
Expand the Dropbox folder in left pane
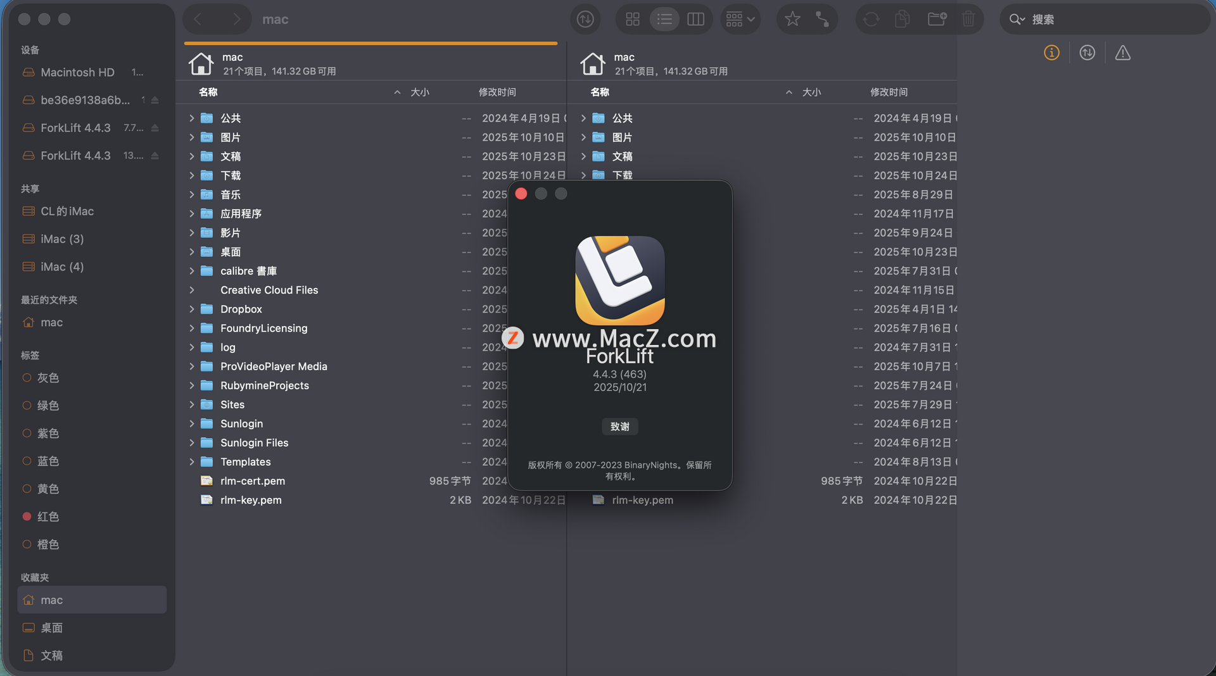(x=192, y=310)
